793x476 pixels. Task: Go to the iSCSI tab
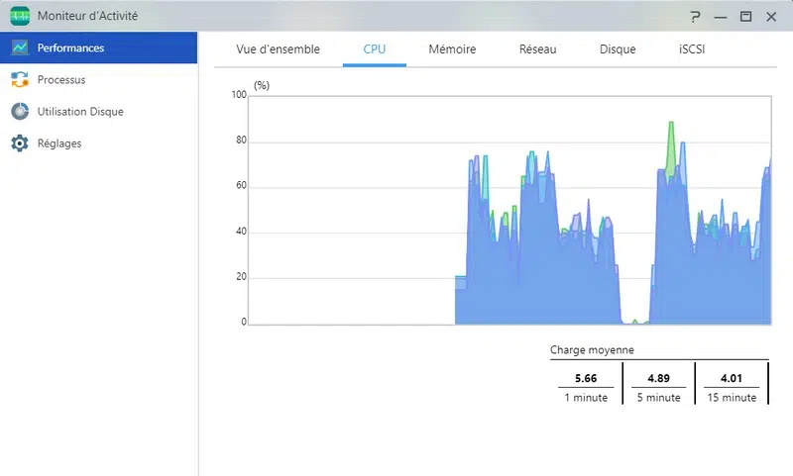(x=691, y=48)
